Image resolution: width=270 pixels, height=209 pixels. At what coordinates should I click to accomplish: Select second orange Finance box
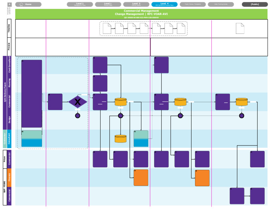pyautogui.click(x=202, y=178)
